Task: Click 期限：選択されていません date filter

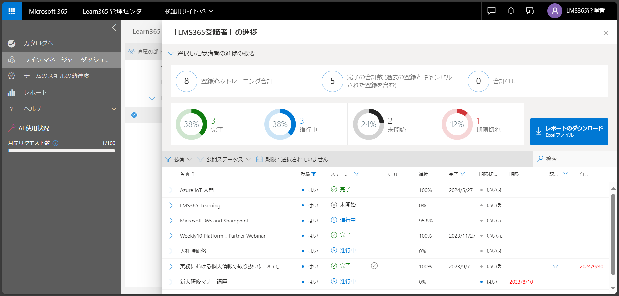Action: click(x=292, y=159)
